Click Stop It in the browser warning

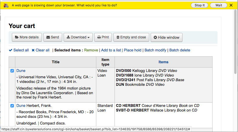click(x=200, y=5)
